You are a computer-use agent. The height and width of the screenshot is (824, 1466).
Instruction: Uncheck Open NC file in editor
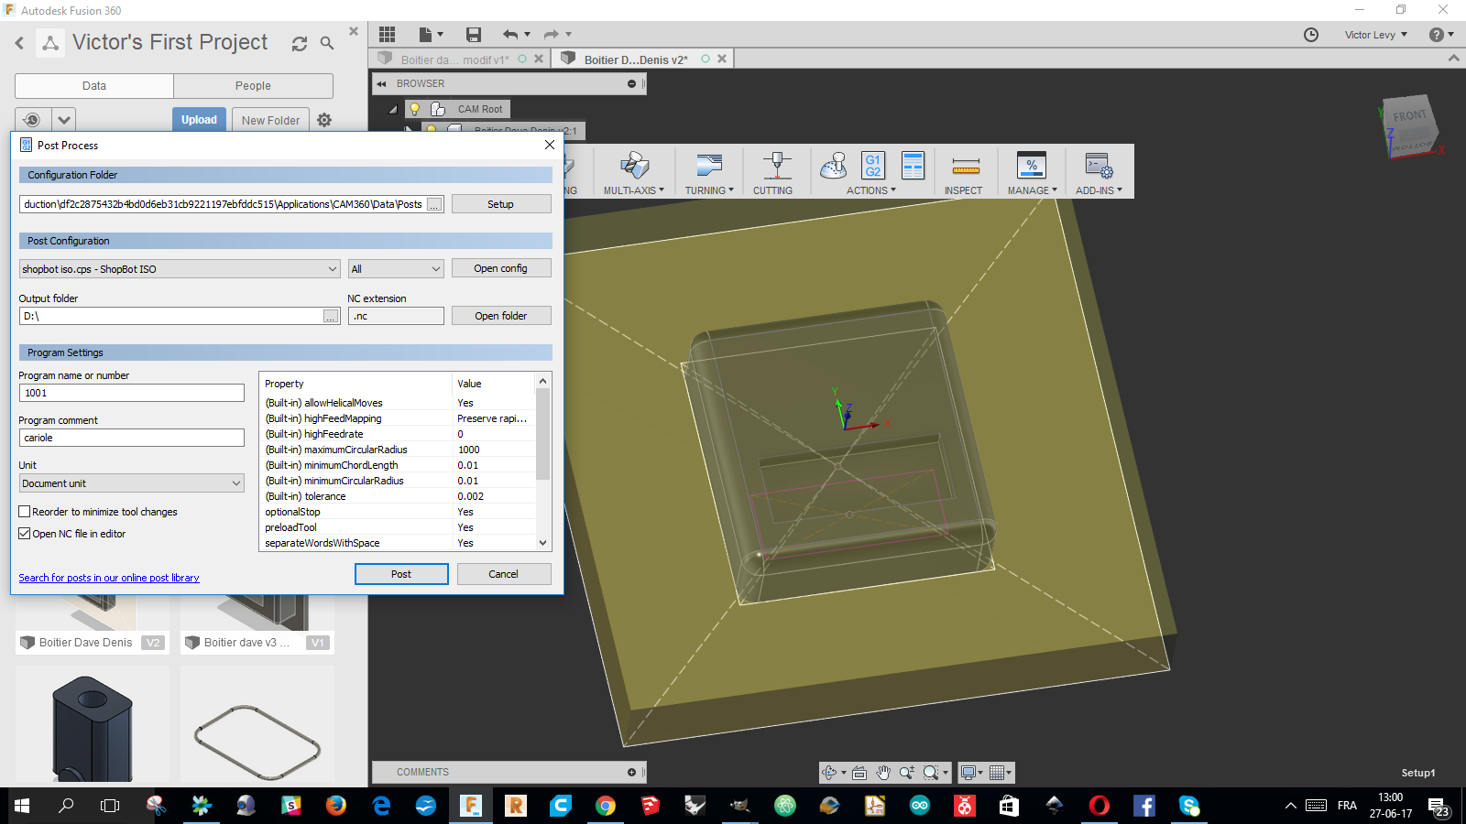pos(25,534)
